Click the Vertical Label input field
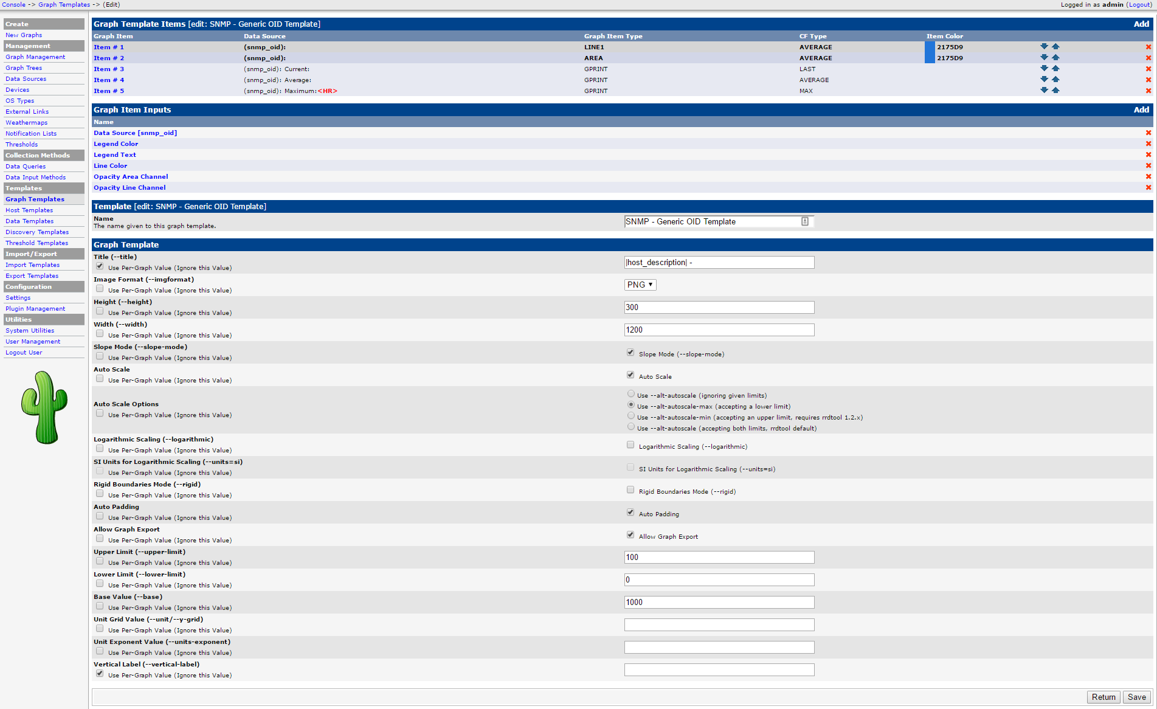This screenshot has width=1157, height=709. (x=719, y=670)
